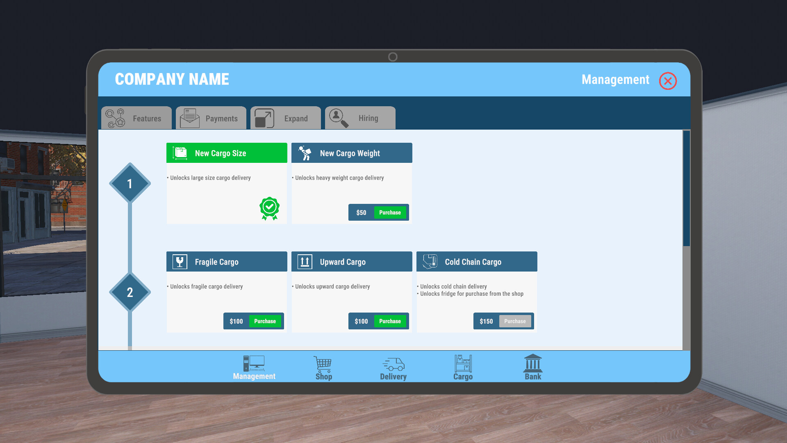
Task: Open the Delivery truck icon
Action: (393, 364)
